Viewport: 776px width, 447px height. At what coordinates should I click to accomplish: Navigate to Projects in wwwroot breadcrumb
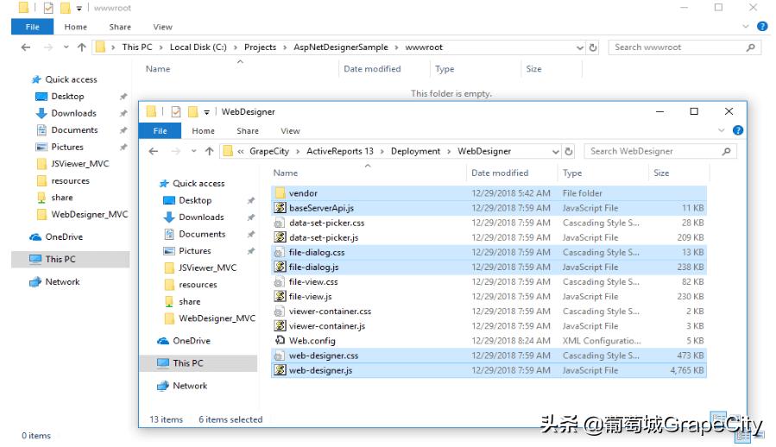[x=260, y=47]
